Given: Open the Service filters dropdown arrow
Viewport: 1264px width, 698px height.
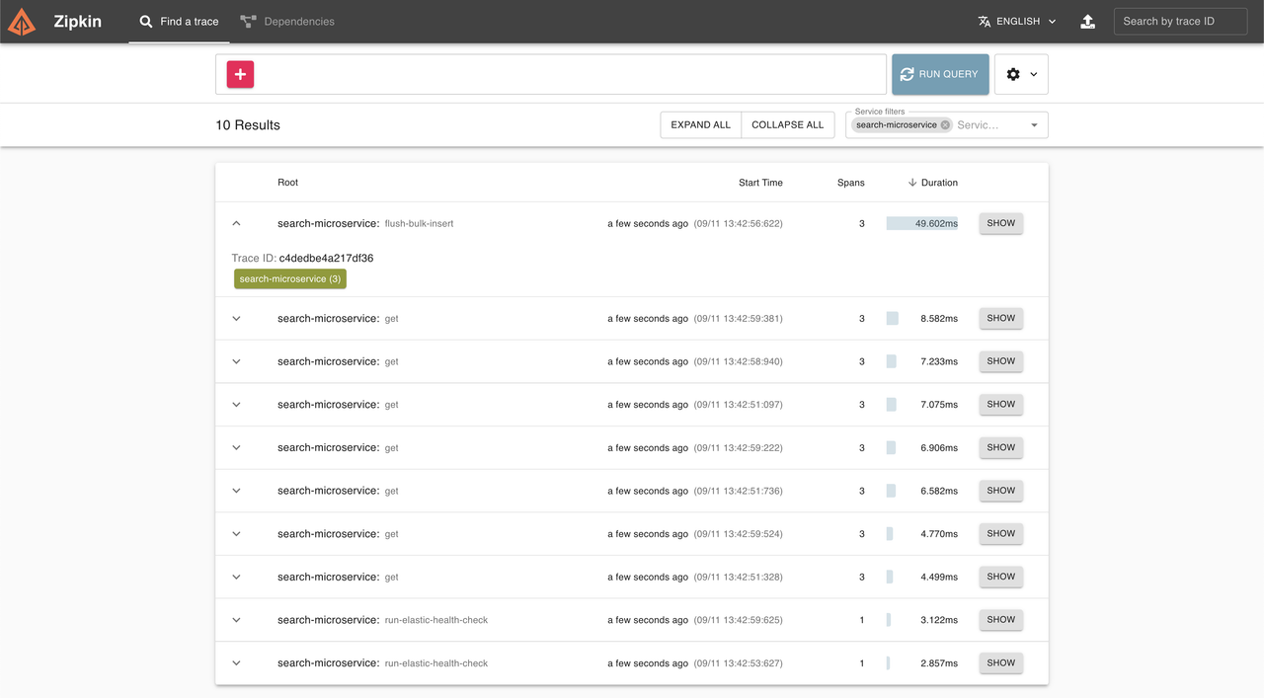Looking at the screenshot, I should pos(1034,125).
